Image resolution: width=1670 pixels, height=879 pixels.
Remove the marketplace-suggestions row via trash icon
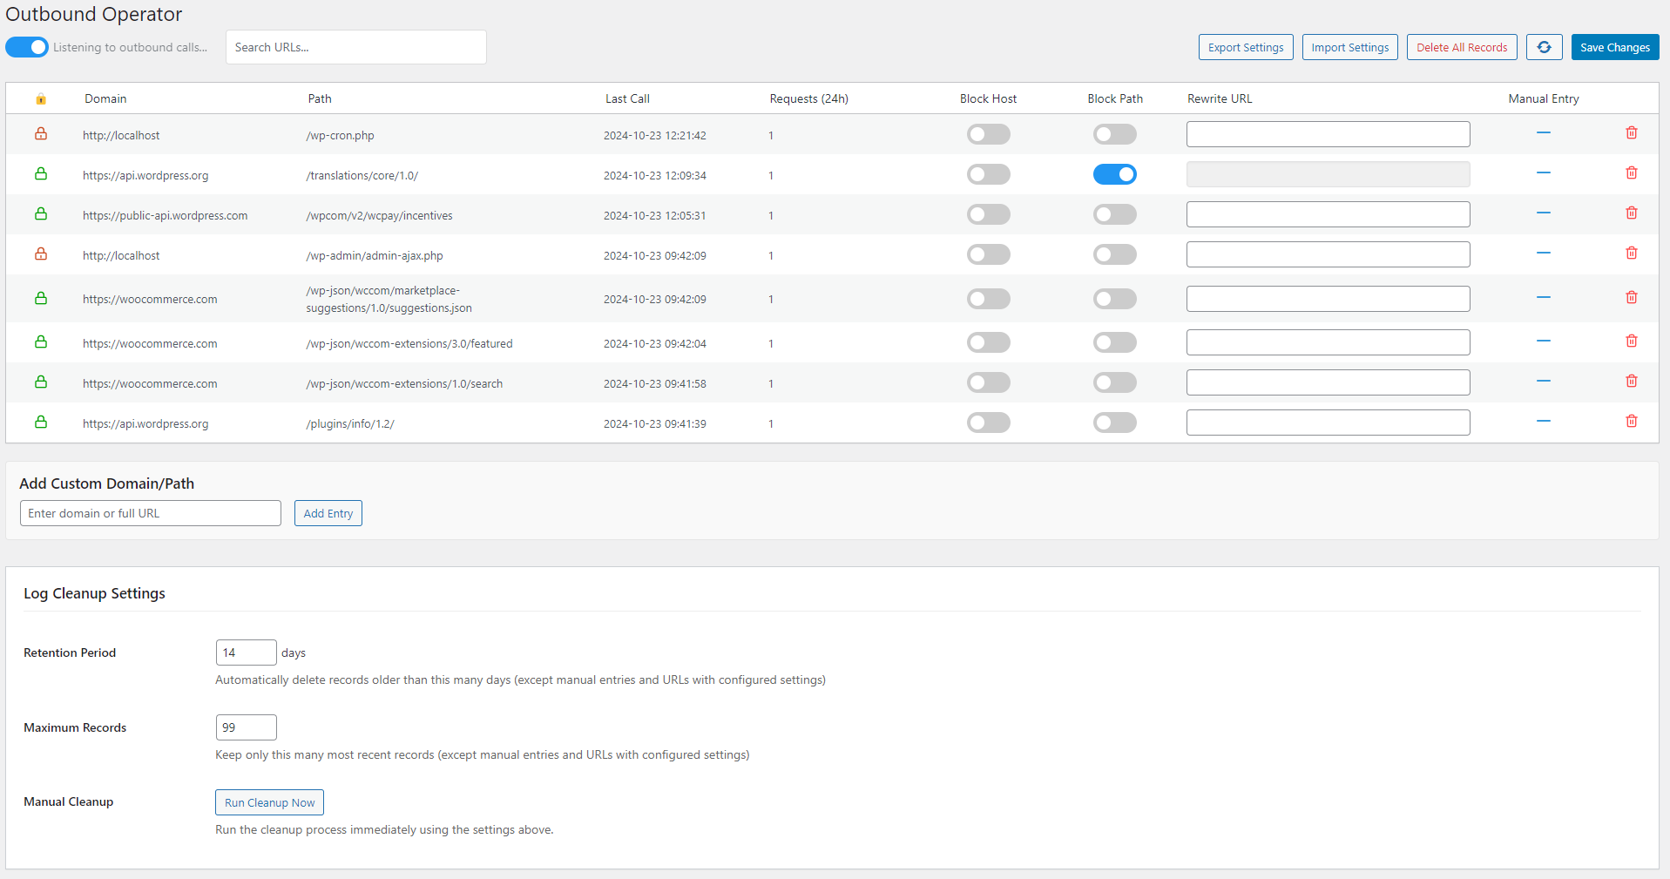[1632, 297]
